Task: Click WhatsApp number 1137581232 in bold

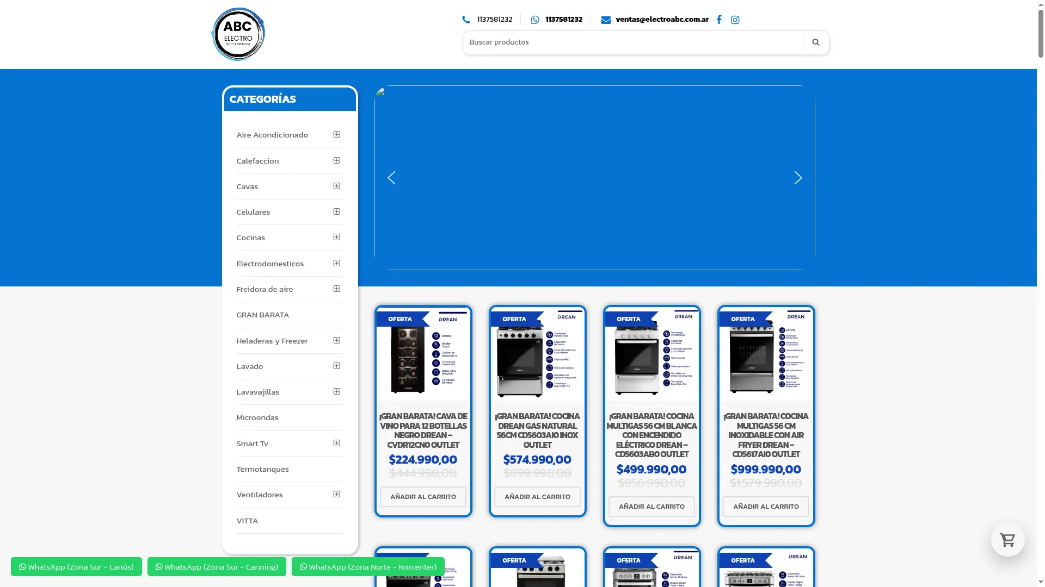Action: [x=564, y=20]
